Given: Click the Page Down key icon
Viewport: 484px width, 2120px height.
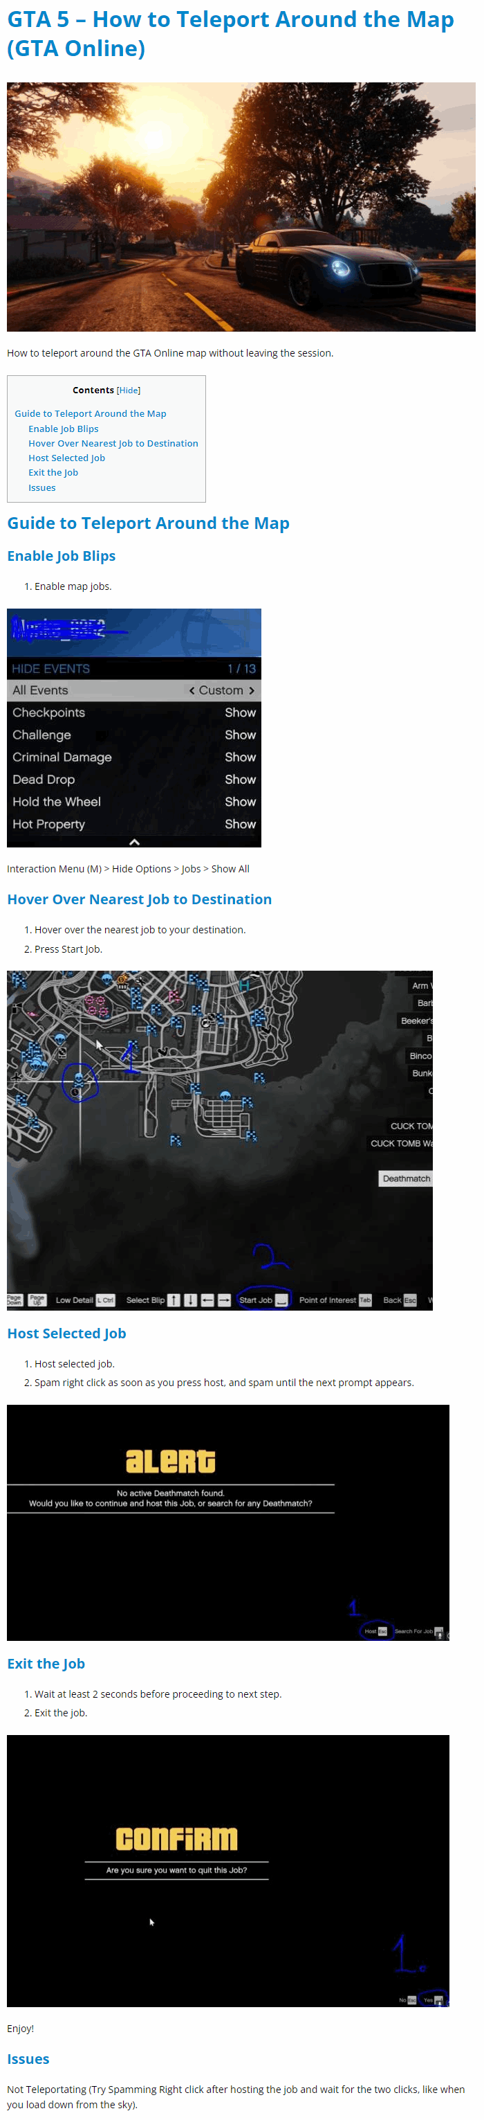Looking at the screenshot, I should coord(15,1300).
